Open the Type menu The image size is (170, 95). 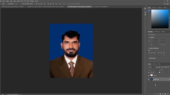[15, 1]
